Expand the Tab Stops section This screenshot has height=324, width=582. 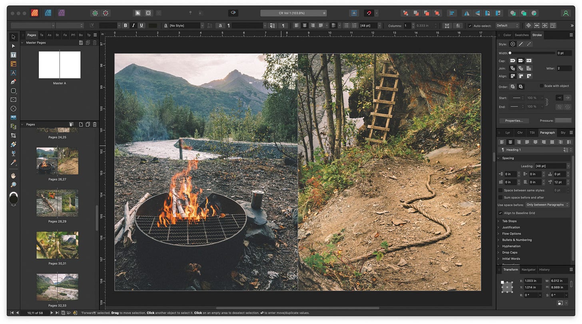[x=498, y=221]
